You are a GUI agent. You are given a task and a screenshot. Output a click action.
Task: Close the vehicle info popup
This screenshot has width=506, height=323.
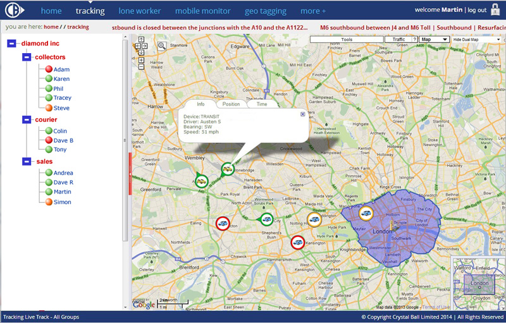[x=303, y=114]
